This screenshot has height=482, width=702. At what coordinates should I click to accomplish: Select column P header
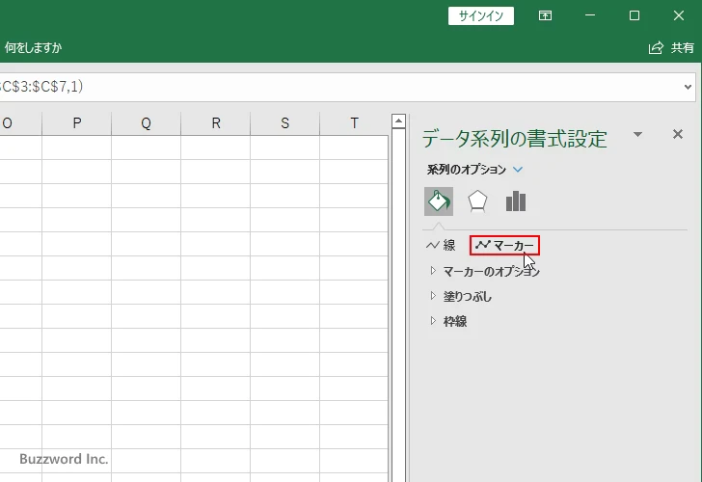point(77,123)
